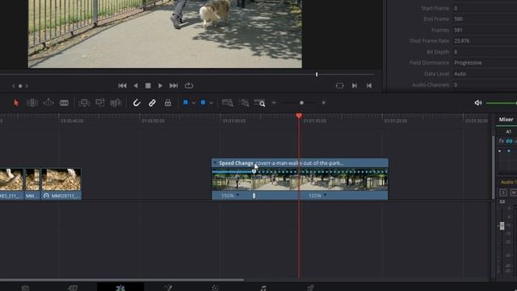Click previous keyframe arrow below viewer
Viewport: 517px width, 291px height.
pos(14,86)
